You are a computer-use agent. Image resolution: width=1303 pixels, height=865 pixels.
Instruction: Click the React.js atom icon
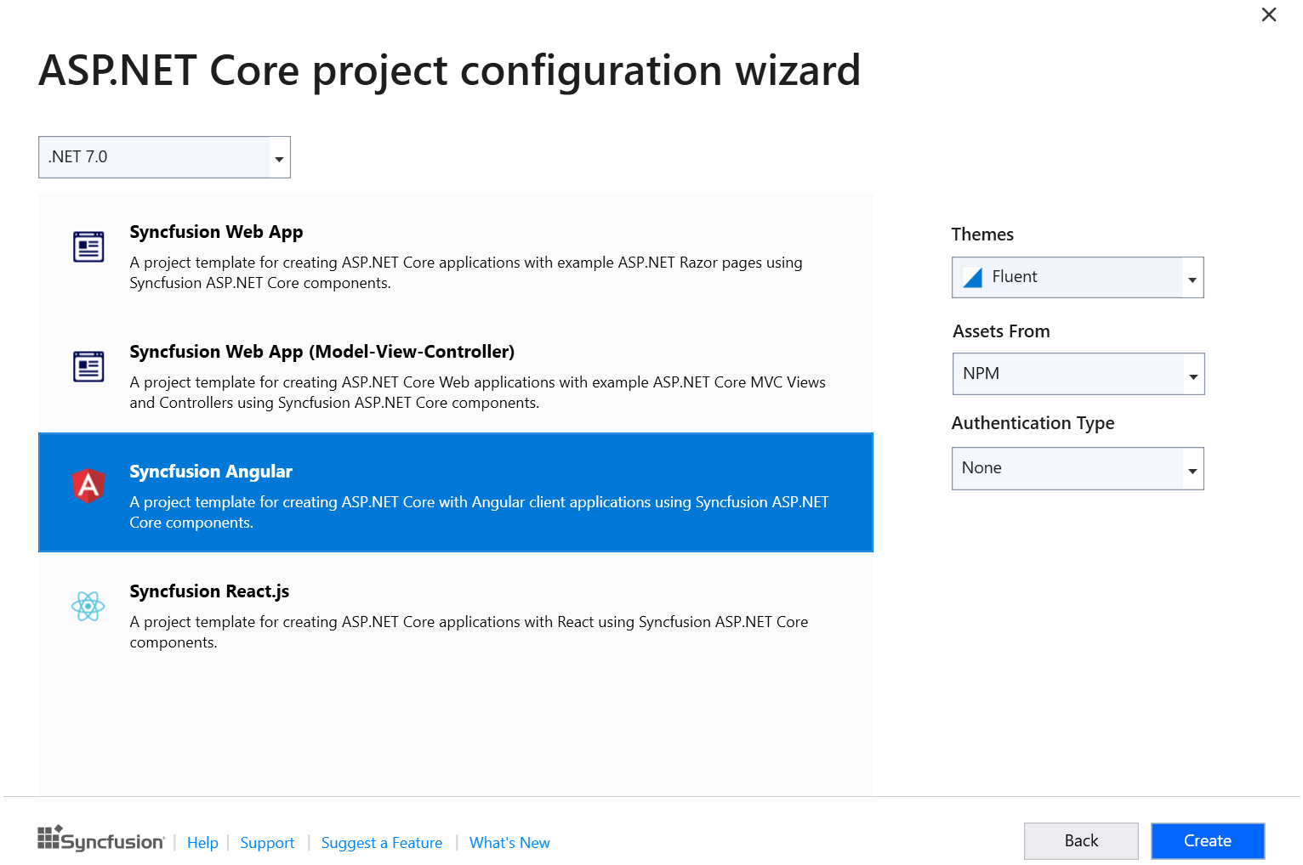coord(88,606)
